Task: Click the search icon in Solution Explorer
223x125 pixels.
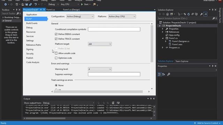Action: coord(214,18)
